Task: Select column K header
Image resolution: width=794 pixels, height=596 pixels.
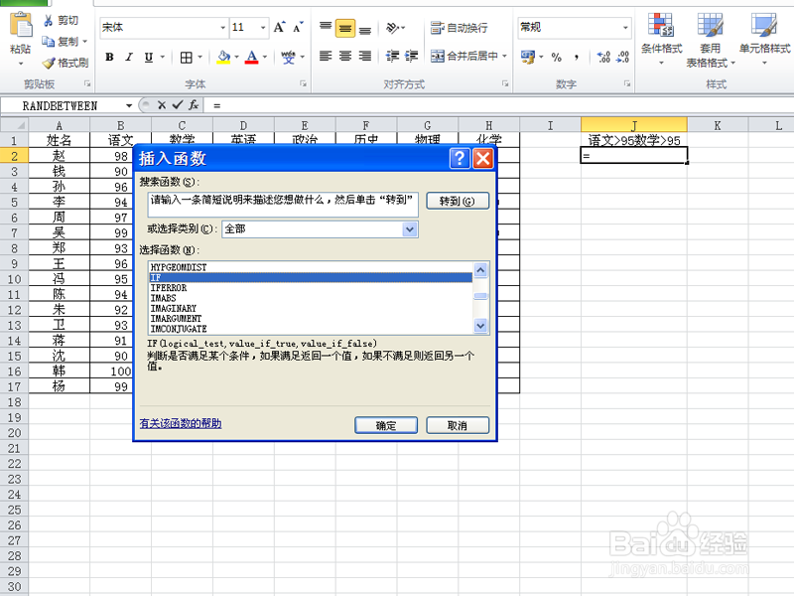Action: click(x=718, y=125)
